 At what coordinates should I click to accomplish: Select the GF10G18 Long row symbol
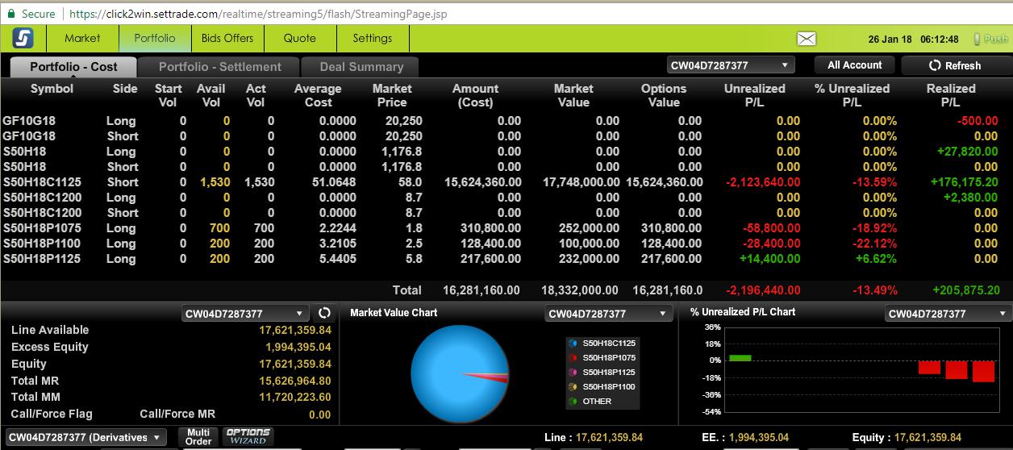click(29, 121)
